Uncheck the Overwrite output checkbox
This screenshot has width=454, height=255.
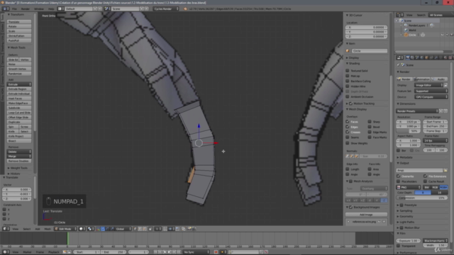[x=399, y=176]
